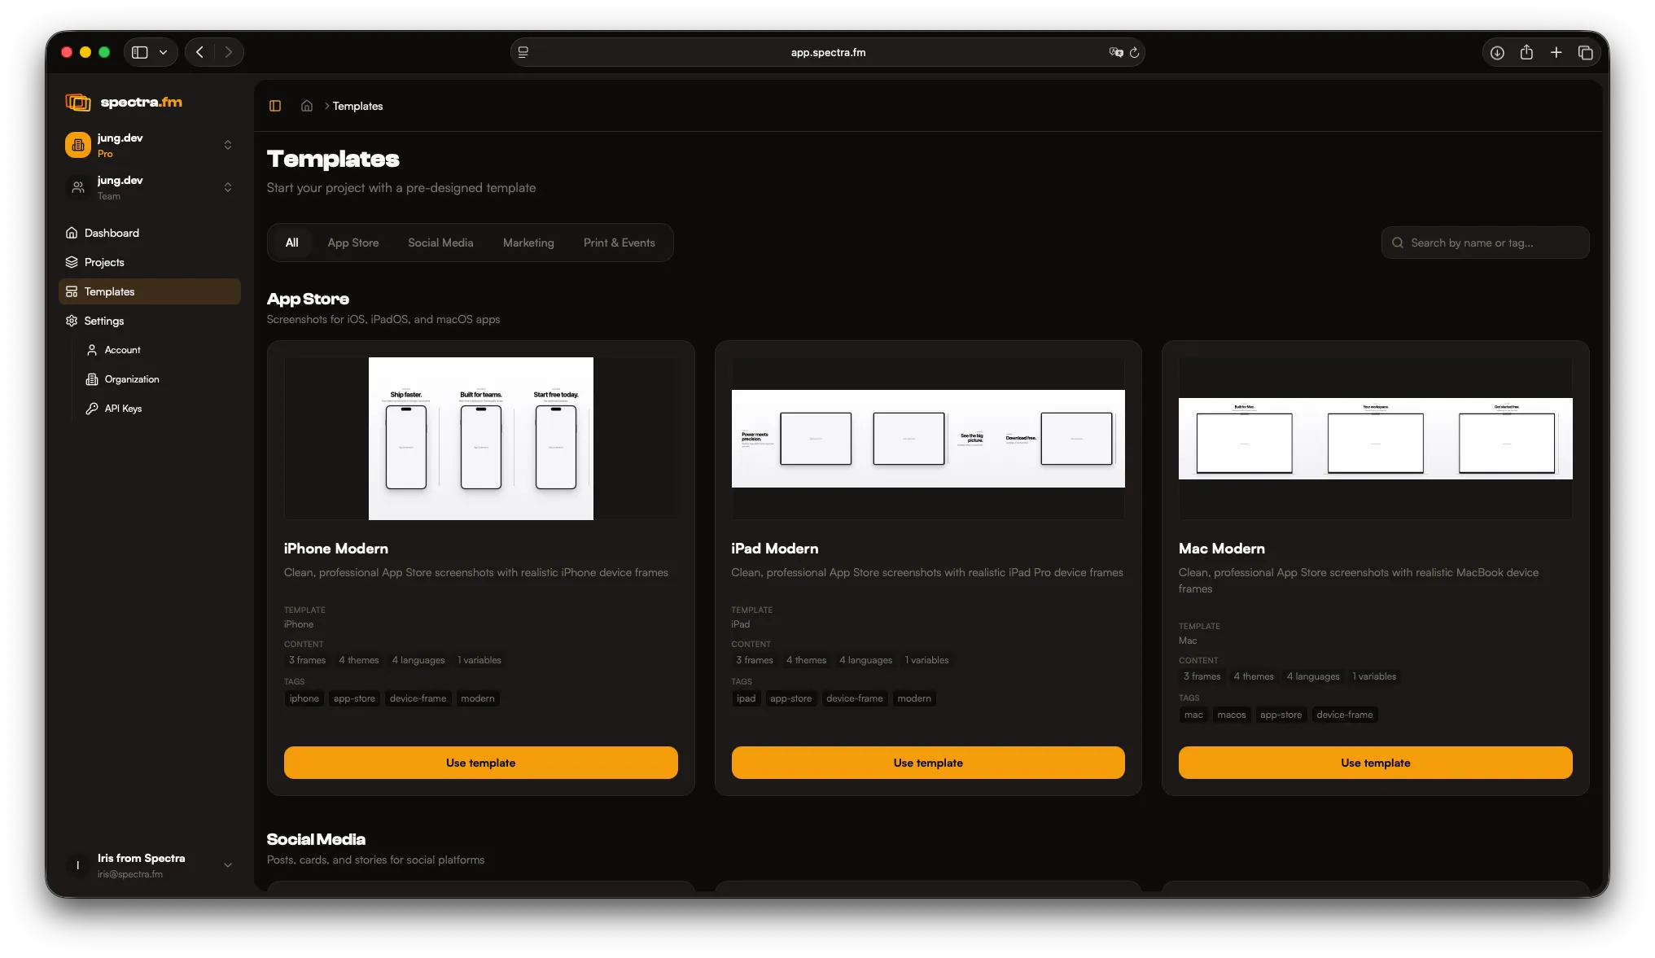Switch to the App Store filter tab
This screenshot has width=1655, height=958.
(x=352, y=242)
